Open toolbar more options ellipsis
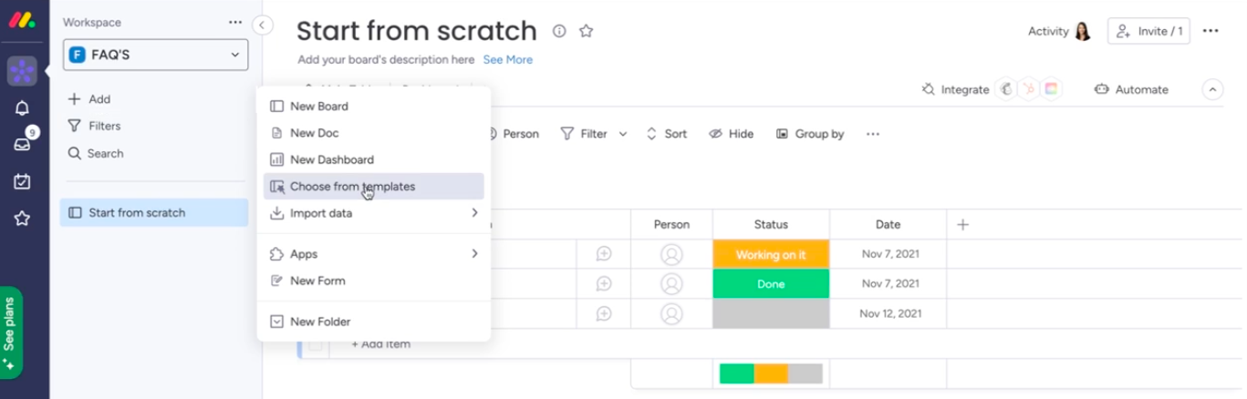The height and width of the screenshot is (399, 1247). pos(873,134)
